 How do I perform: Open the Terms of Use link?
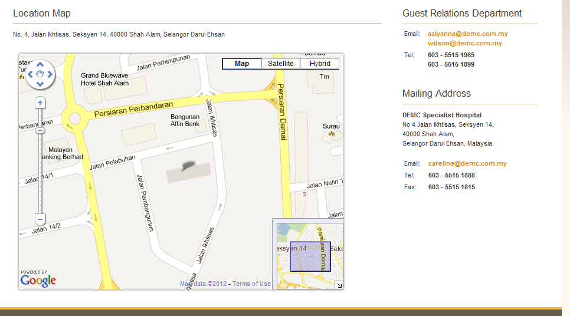(x=251, y=284)
